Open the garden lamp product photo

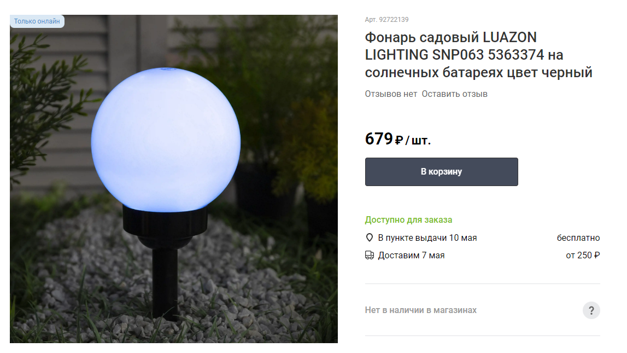point(173,179)
